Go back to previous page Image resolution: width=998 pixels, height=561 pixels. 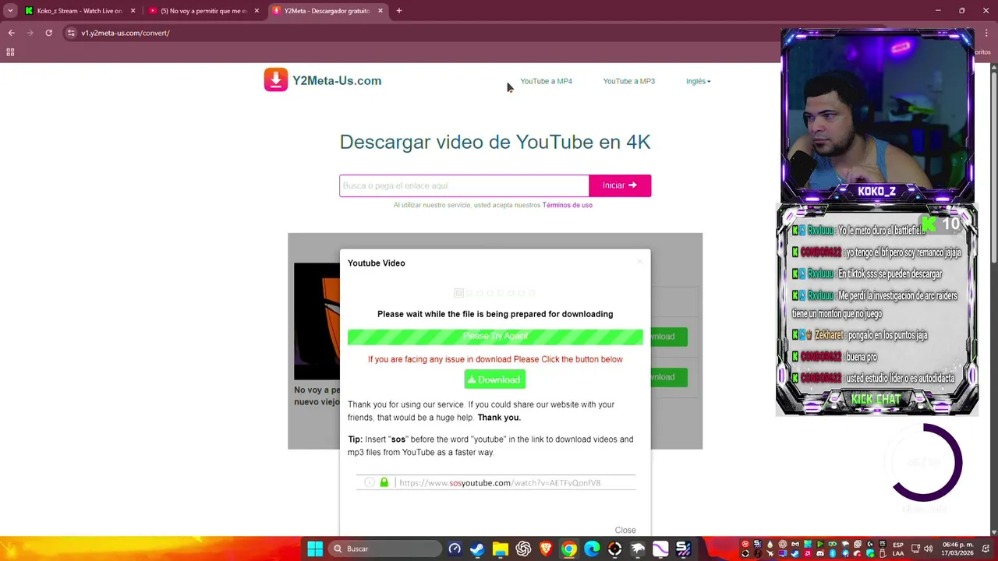[11, 33]
